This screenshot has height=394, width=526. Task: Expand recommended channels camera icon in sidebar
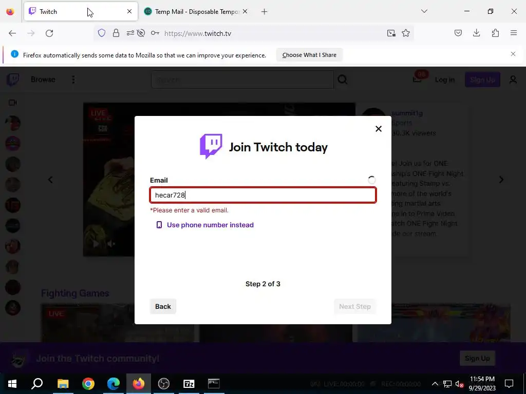tap(13, 103)
